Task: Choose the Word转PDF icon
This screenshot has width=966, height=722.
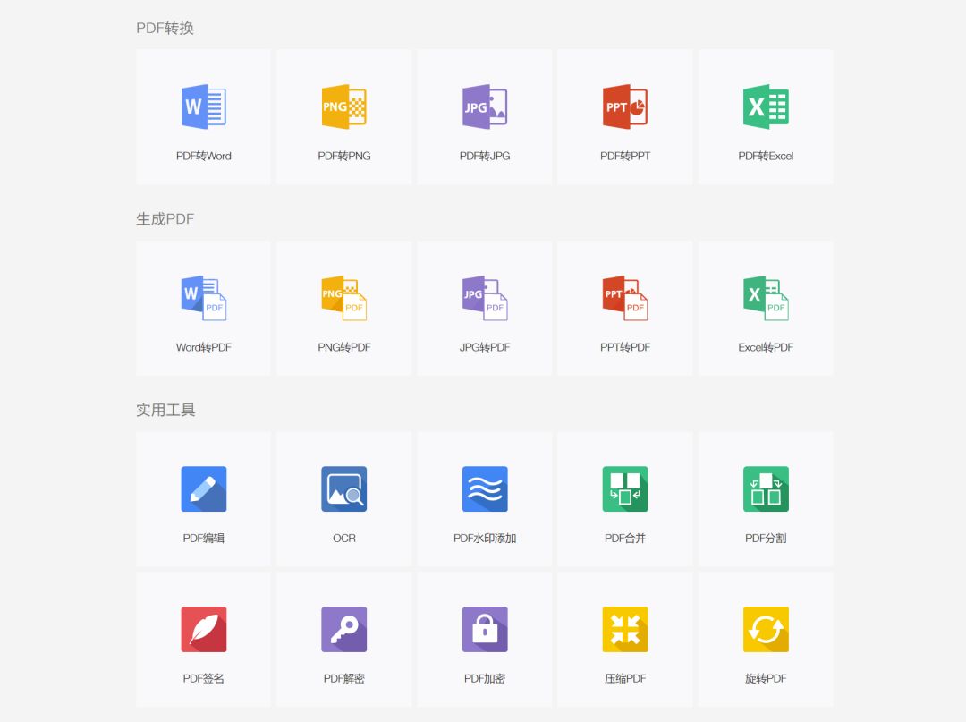Action: (x=203, y=298)
